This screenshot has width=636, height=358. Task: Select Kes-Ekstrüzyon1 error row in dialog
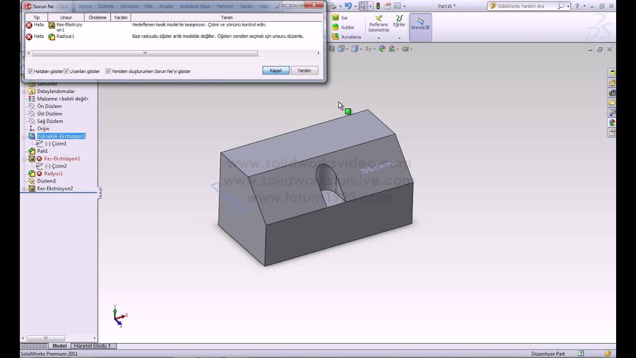click(x=173, y=27)
